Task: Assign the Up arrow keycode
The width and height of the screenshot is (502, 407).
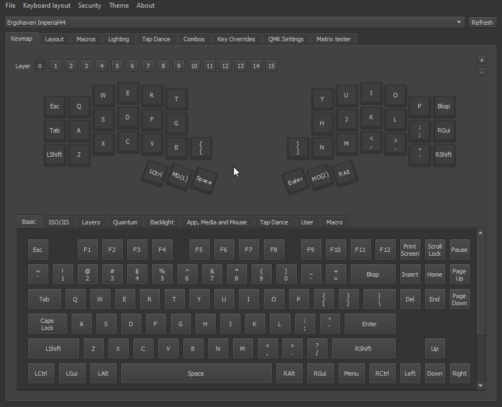Action: tap(434, 349)
